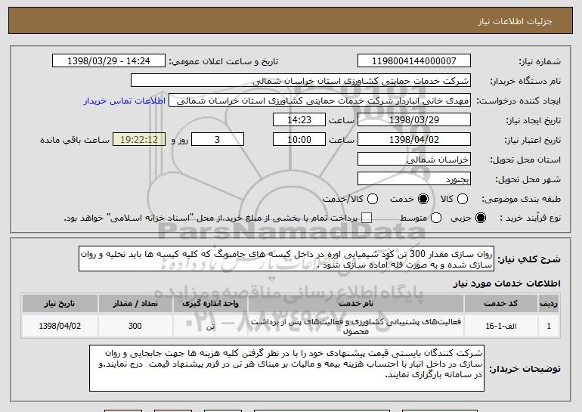Viewport: 582px width, 412px height.
Task: Click the شرح کلی نیاز label
Action: pos(529,259)
